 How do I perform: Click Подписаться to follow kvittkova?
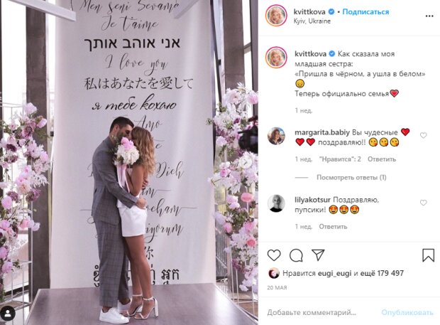click(365, 12)
